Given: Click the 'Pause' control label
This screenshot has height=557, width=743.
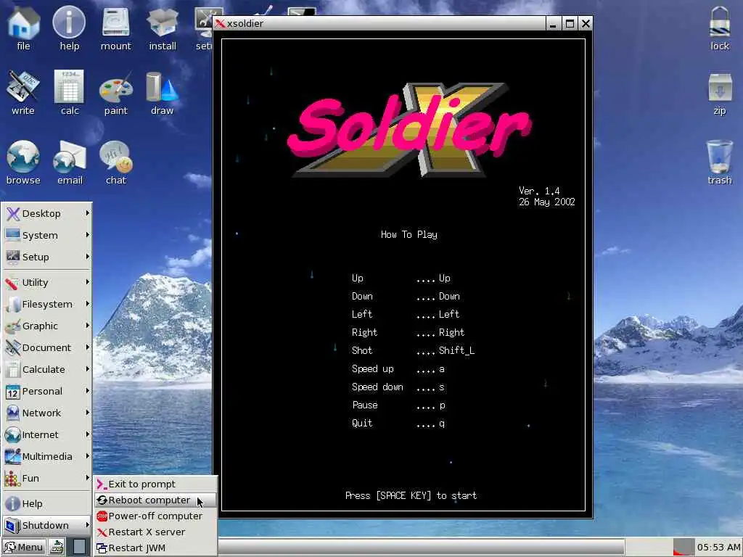Looking at the screenshot, I should 365,405.
